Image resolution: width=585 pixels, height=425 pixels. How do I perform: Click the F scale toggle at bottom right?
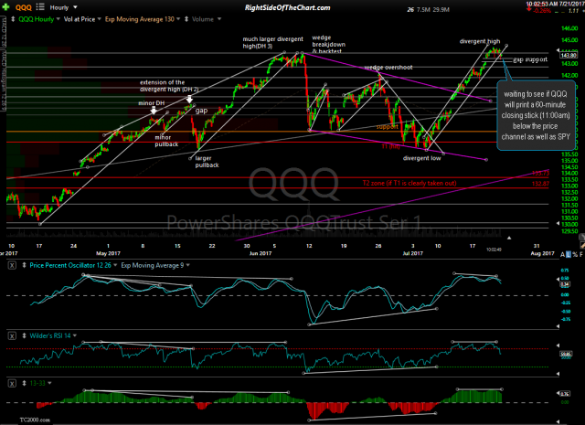(581, 254)
